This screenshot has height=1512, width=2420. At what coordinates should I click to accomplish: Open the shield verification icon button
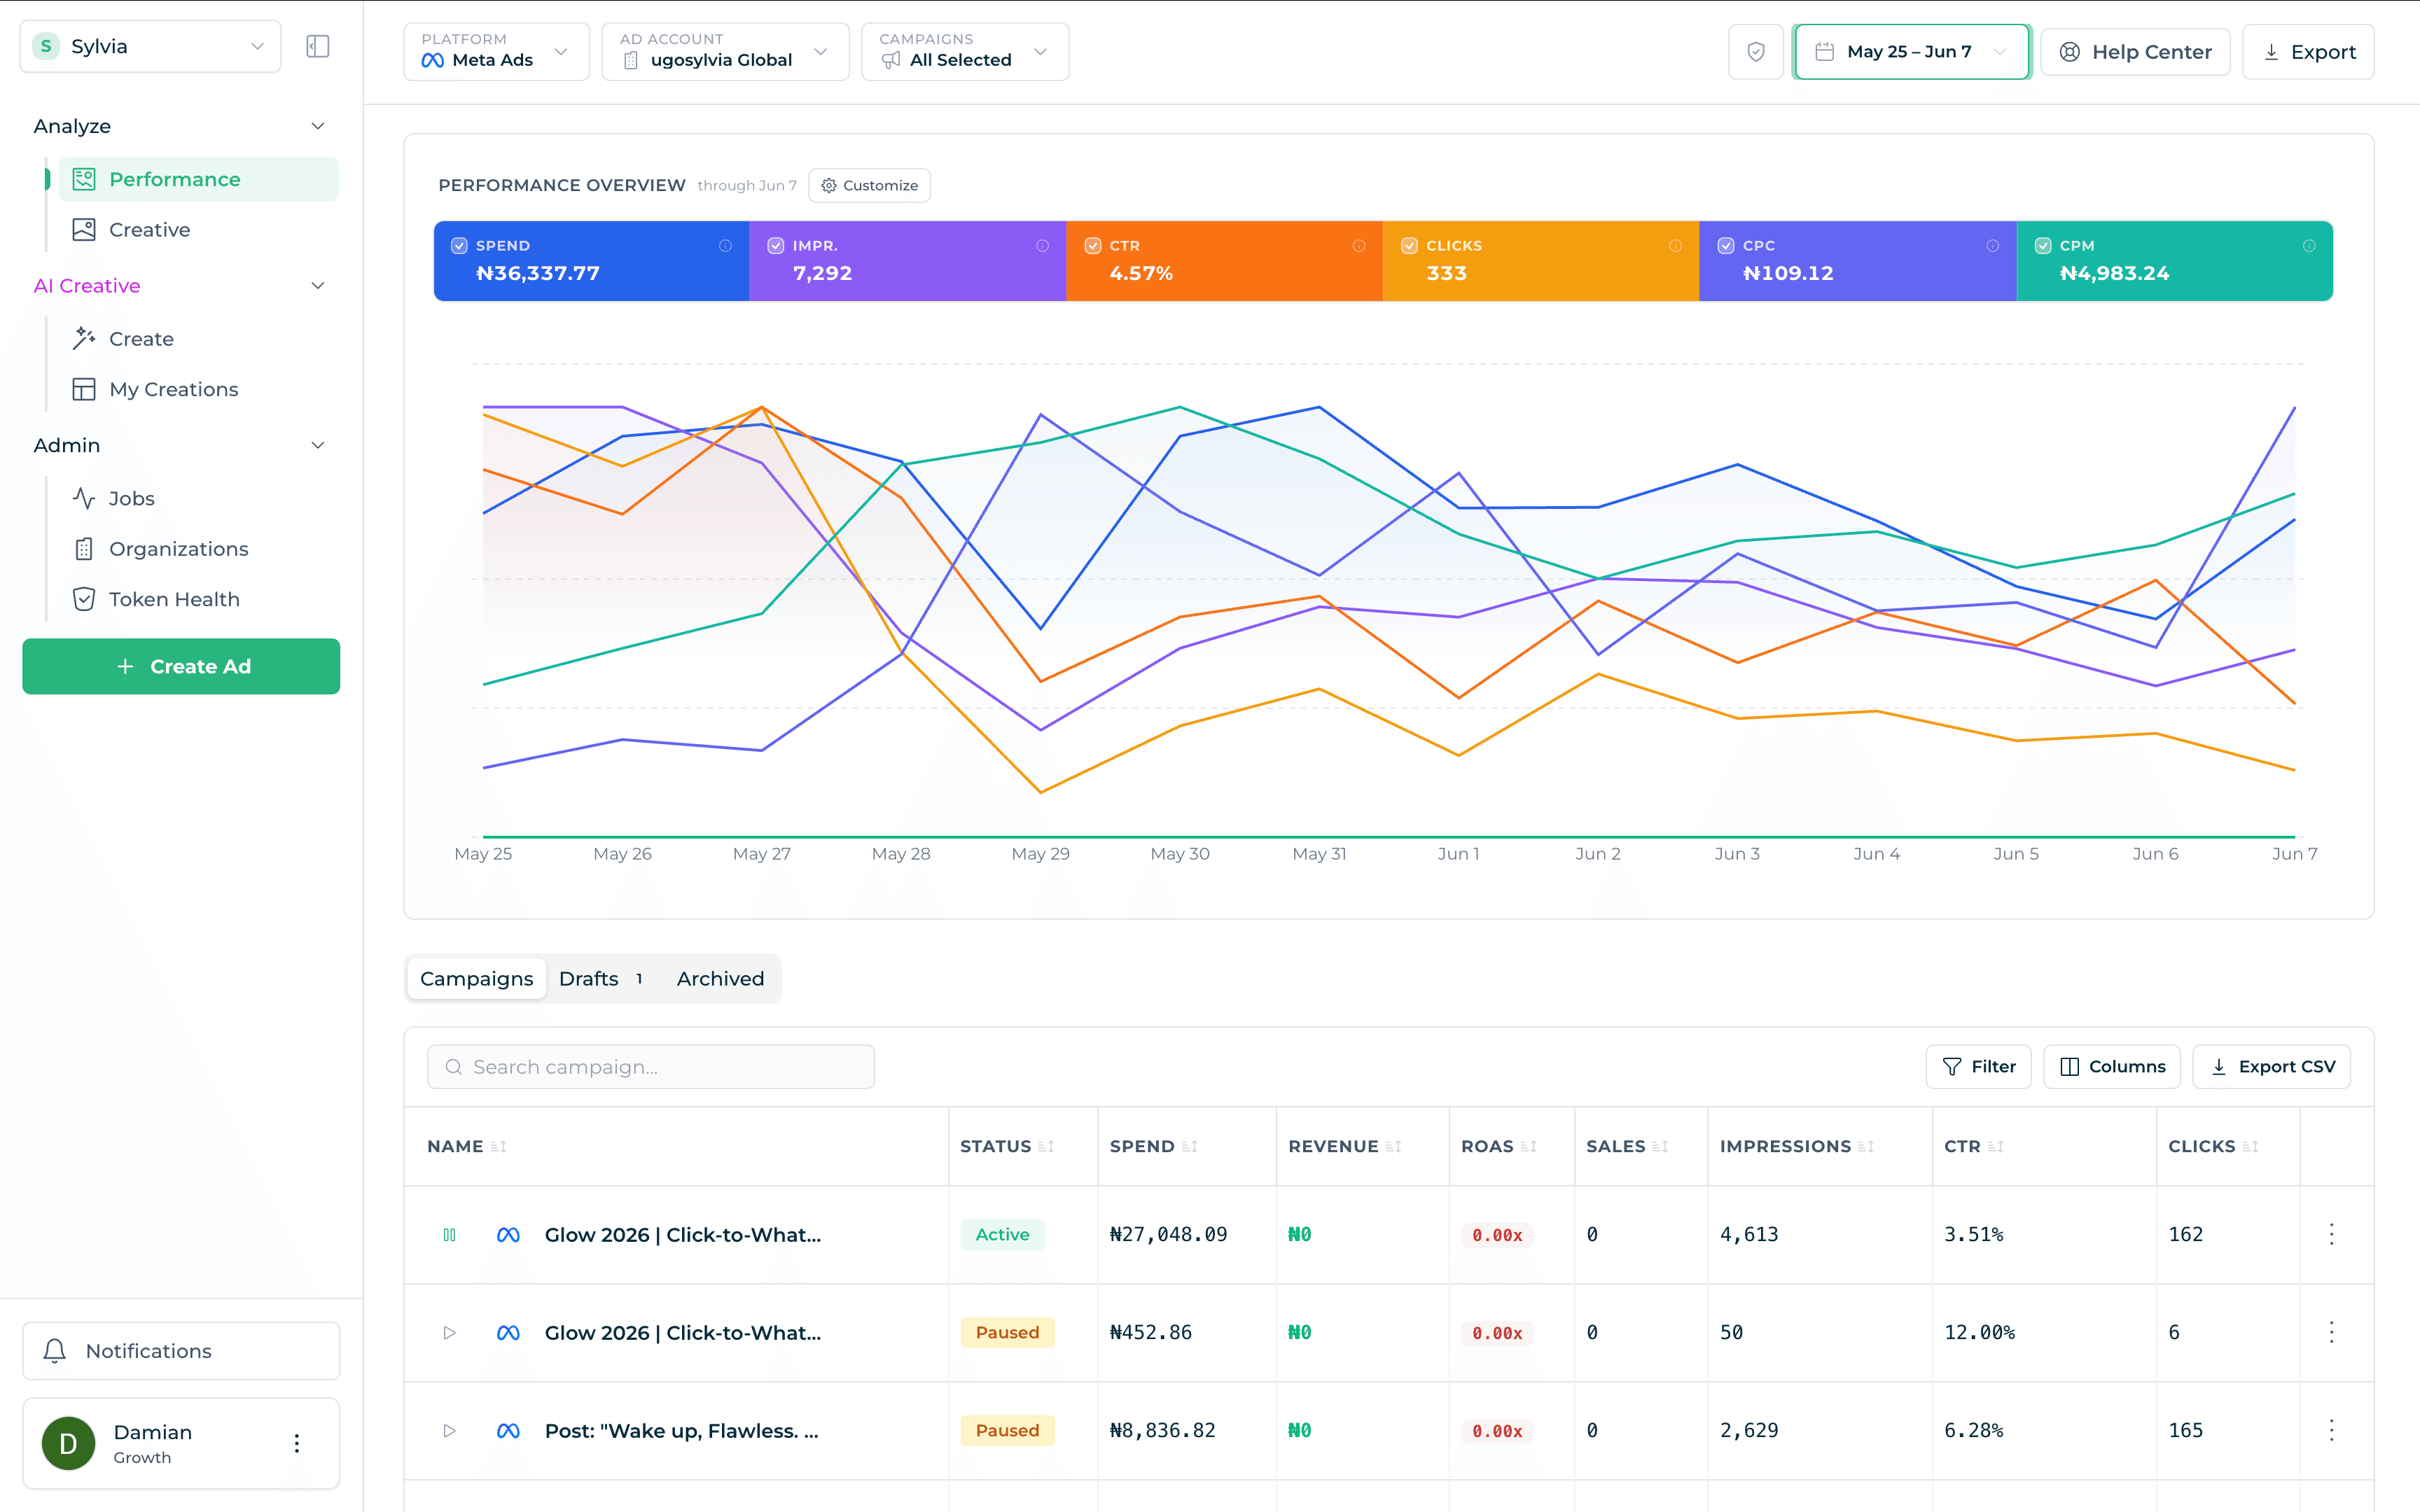tap(1755, 52)
